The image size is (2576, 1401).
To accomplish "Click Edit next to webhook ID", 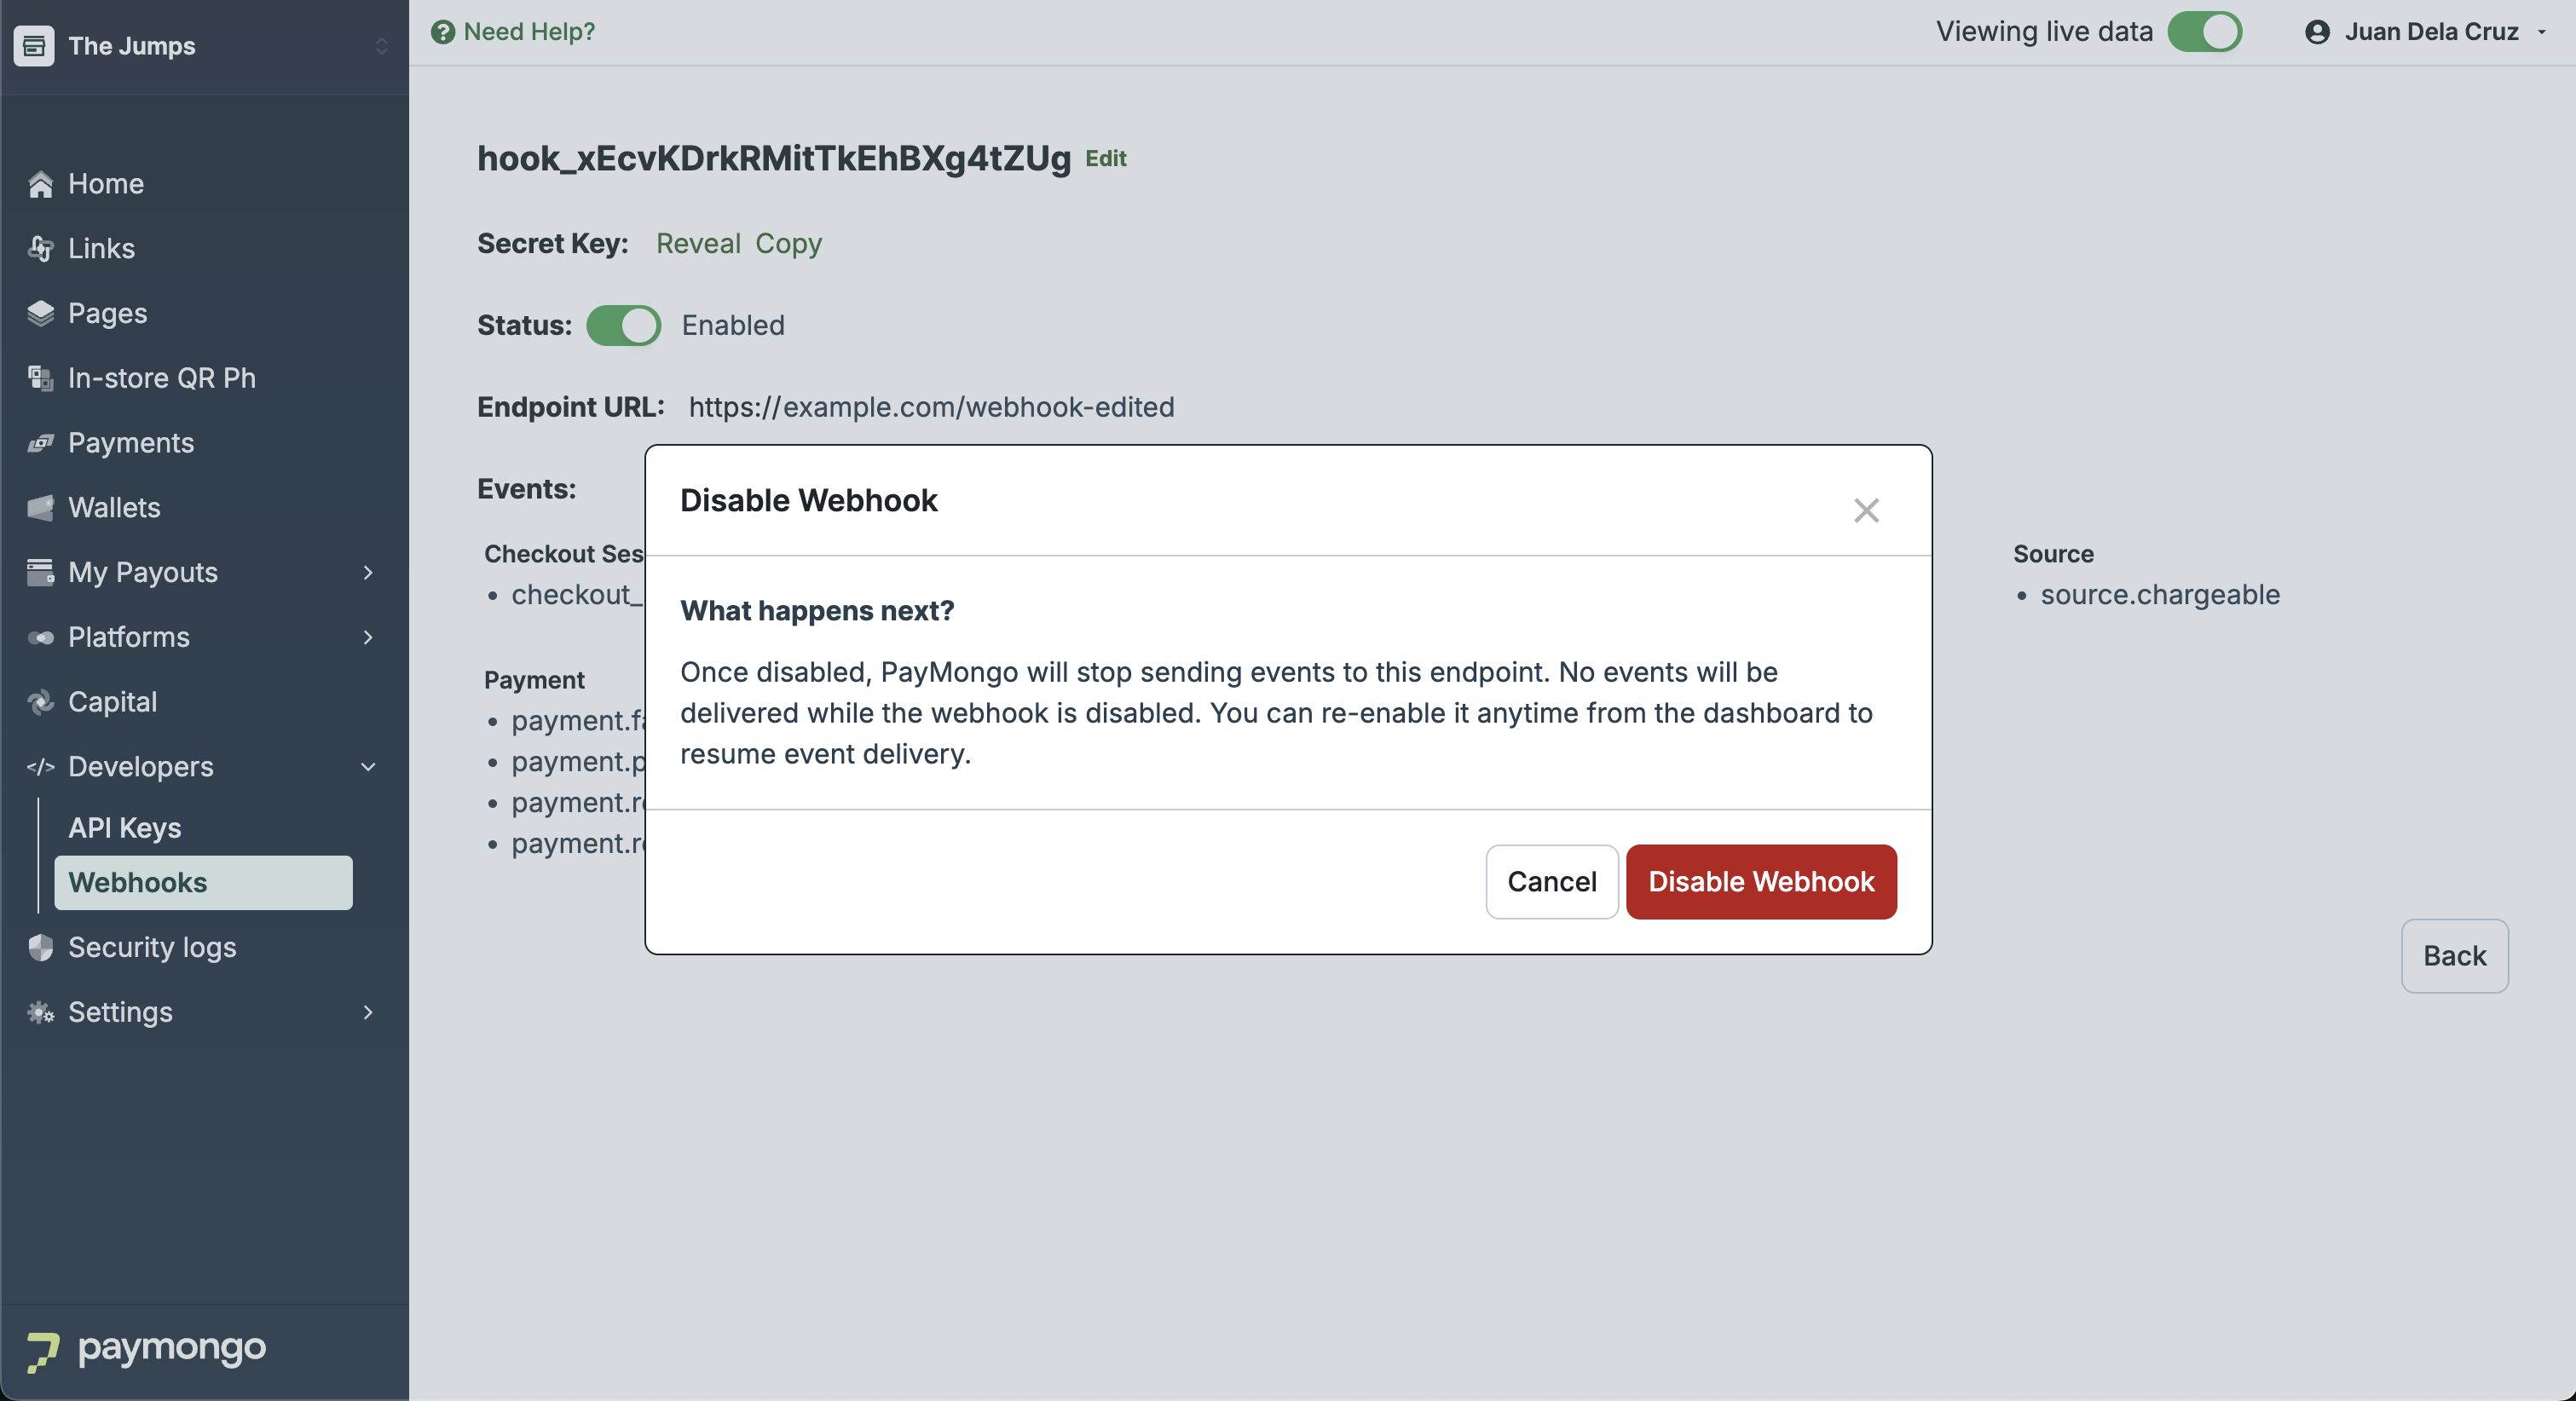I will (x=1106, y=158).
